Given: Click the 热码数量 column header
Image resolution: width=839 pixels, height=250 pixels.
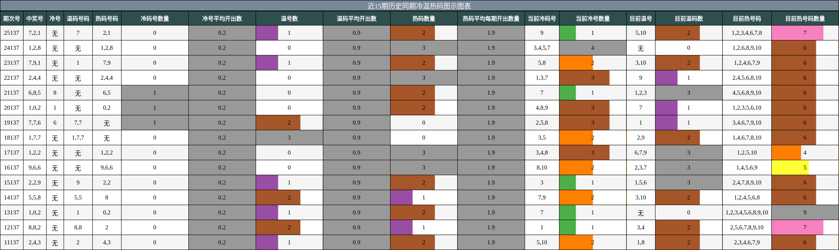Looking at the screenshot, I should pyautogui.click(x=424, y=18).
